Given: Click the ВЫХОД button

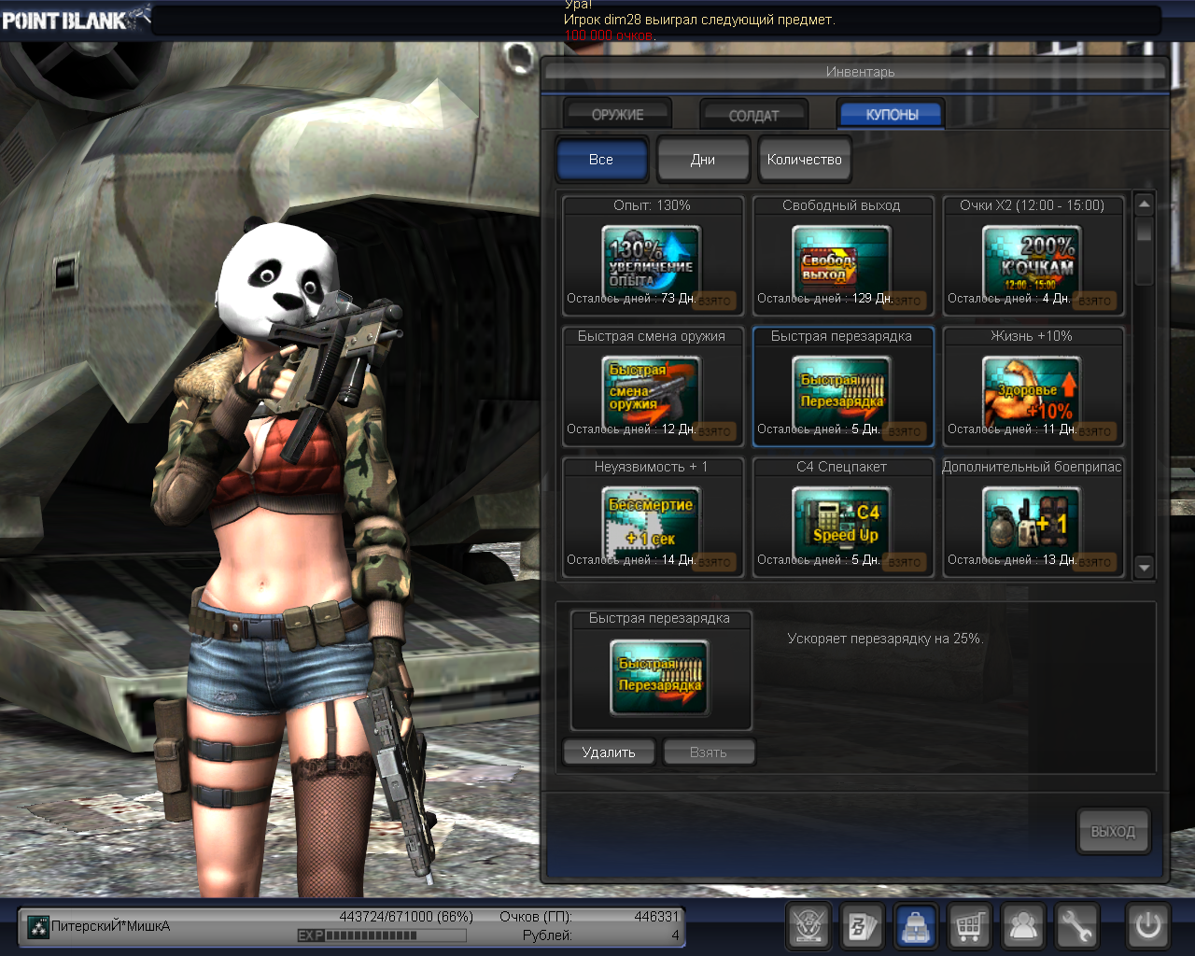Looking at the screenshot, I should (1113, 831).
